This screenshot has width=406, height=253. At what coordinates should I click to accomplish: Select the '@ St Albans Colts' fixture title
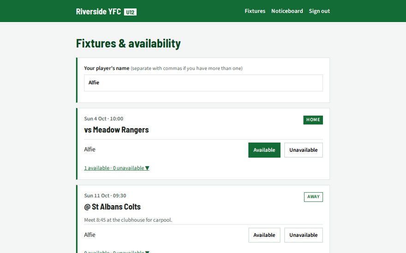pyautogui.click(x=113, y=207)
